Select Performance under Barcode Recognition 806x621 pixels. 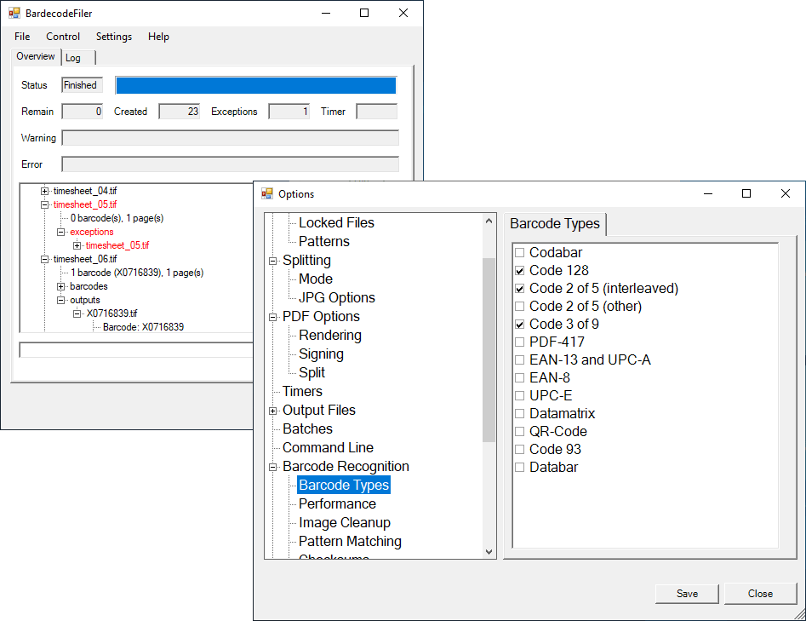[337, 503]
